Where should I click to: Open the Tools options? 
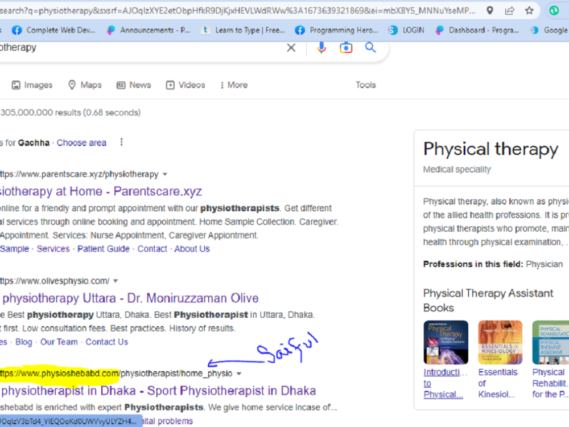tap(366, 85)
